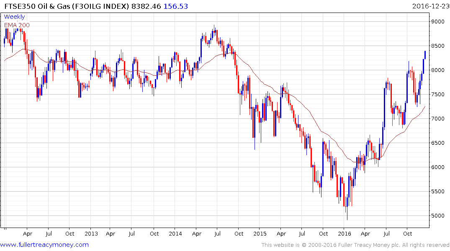Click the 5500 price axis label

click(x=438, y=191)
